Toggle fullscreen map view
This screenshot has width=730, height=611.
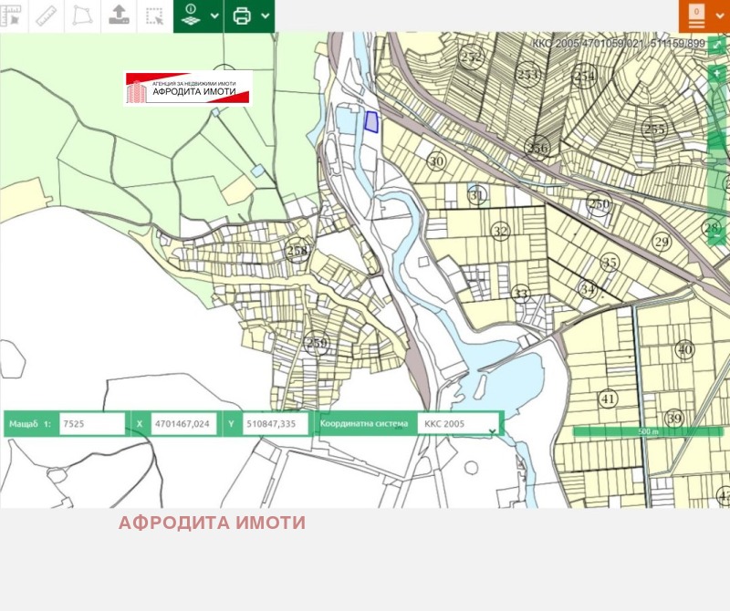(717, 45)
